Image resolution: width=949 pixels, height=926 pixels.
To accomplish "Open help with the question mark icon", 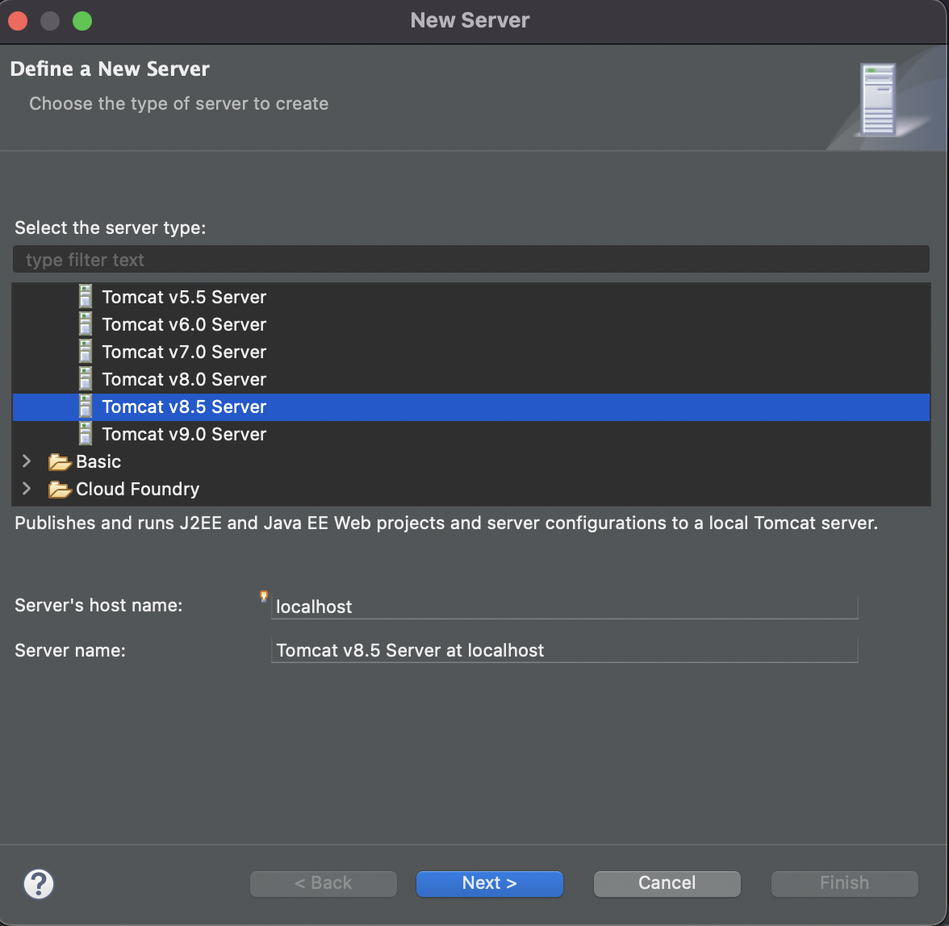I will click(39, 884).
